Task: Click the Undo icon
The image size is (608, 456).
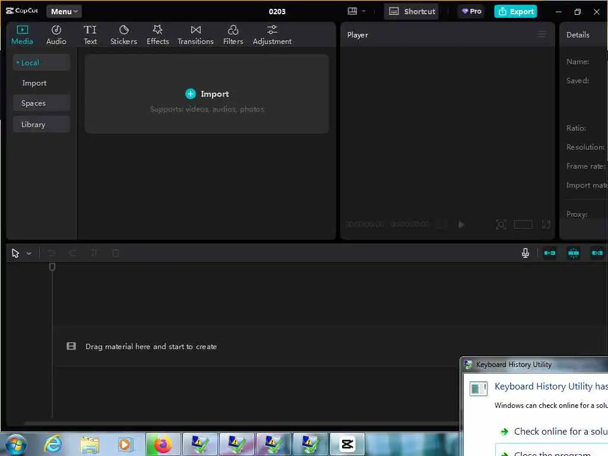Action: point(51,253)
